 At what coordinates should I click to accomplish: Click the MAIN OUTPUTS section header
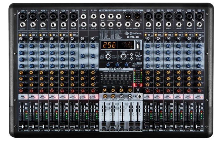[x=133, y=11]
